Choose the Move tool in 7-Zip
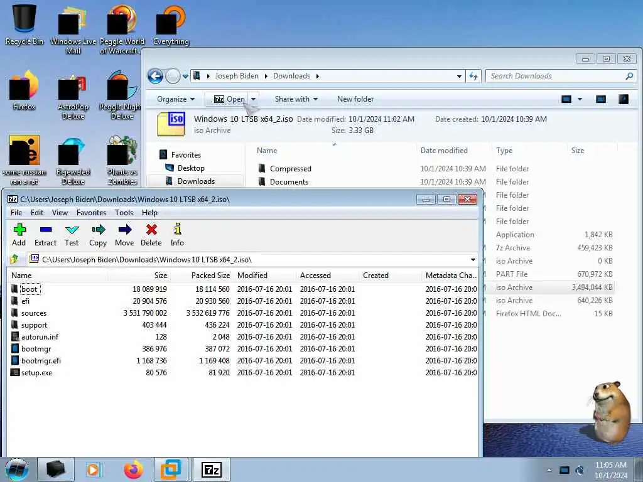The height and width of the screenshot is (482, 643). [124, 235]
